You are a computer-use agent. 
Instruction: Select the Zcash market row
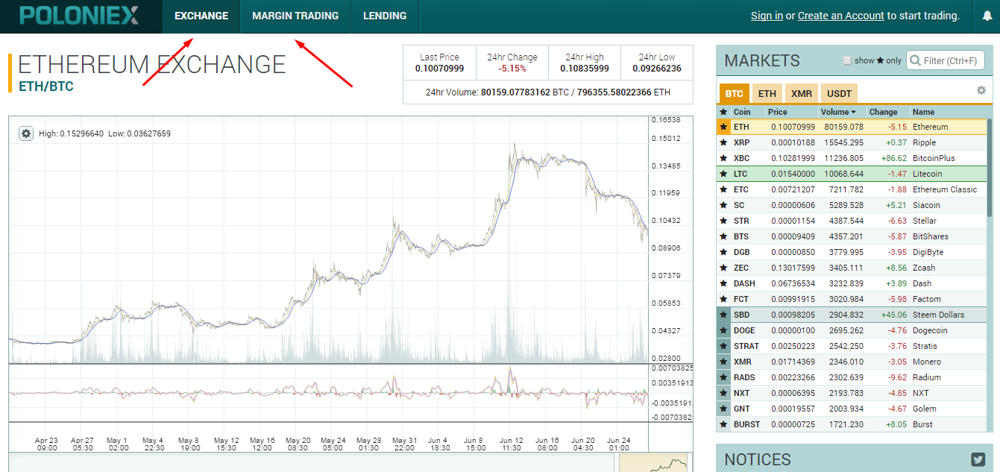(x=852, y=268)
